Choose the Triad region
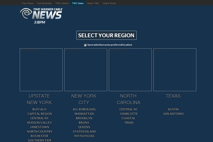Screen dimensions: 213x142 point(129,122)
